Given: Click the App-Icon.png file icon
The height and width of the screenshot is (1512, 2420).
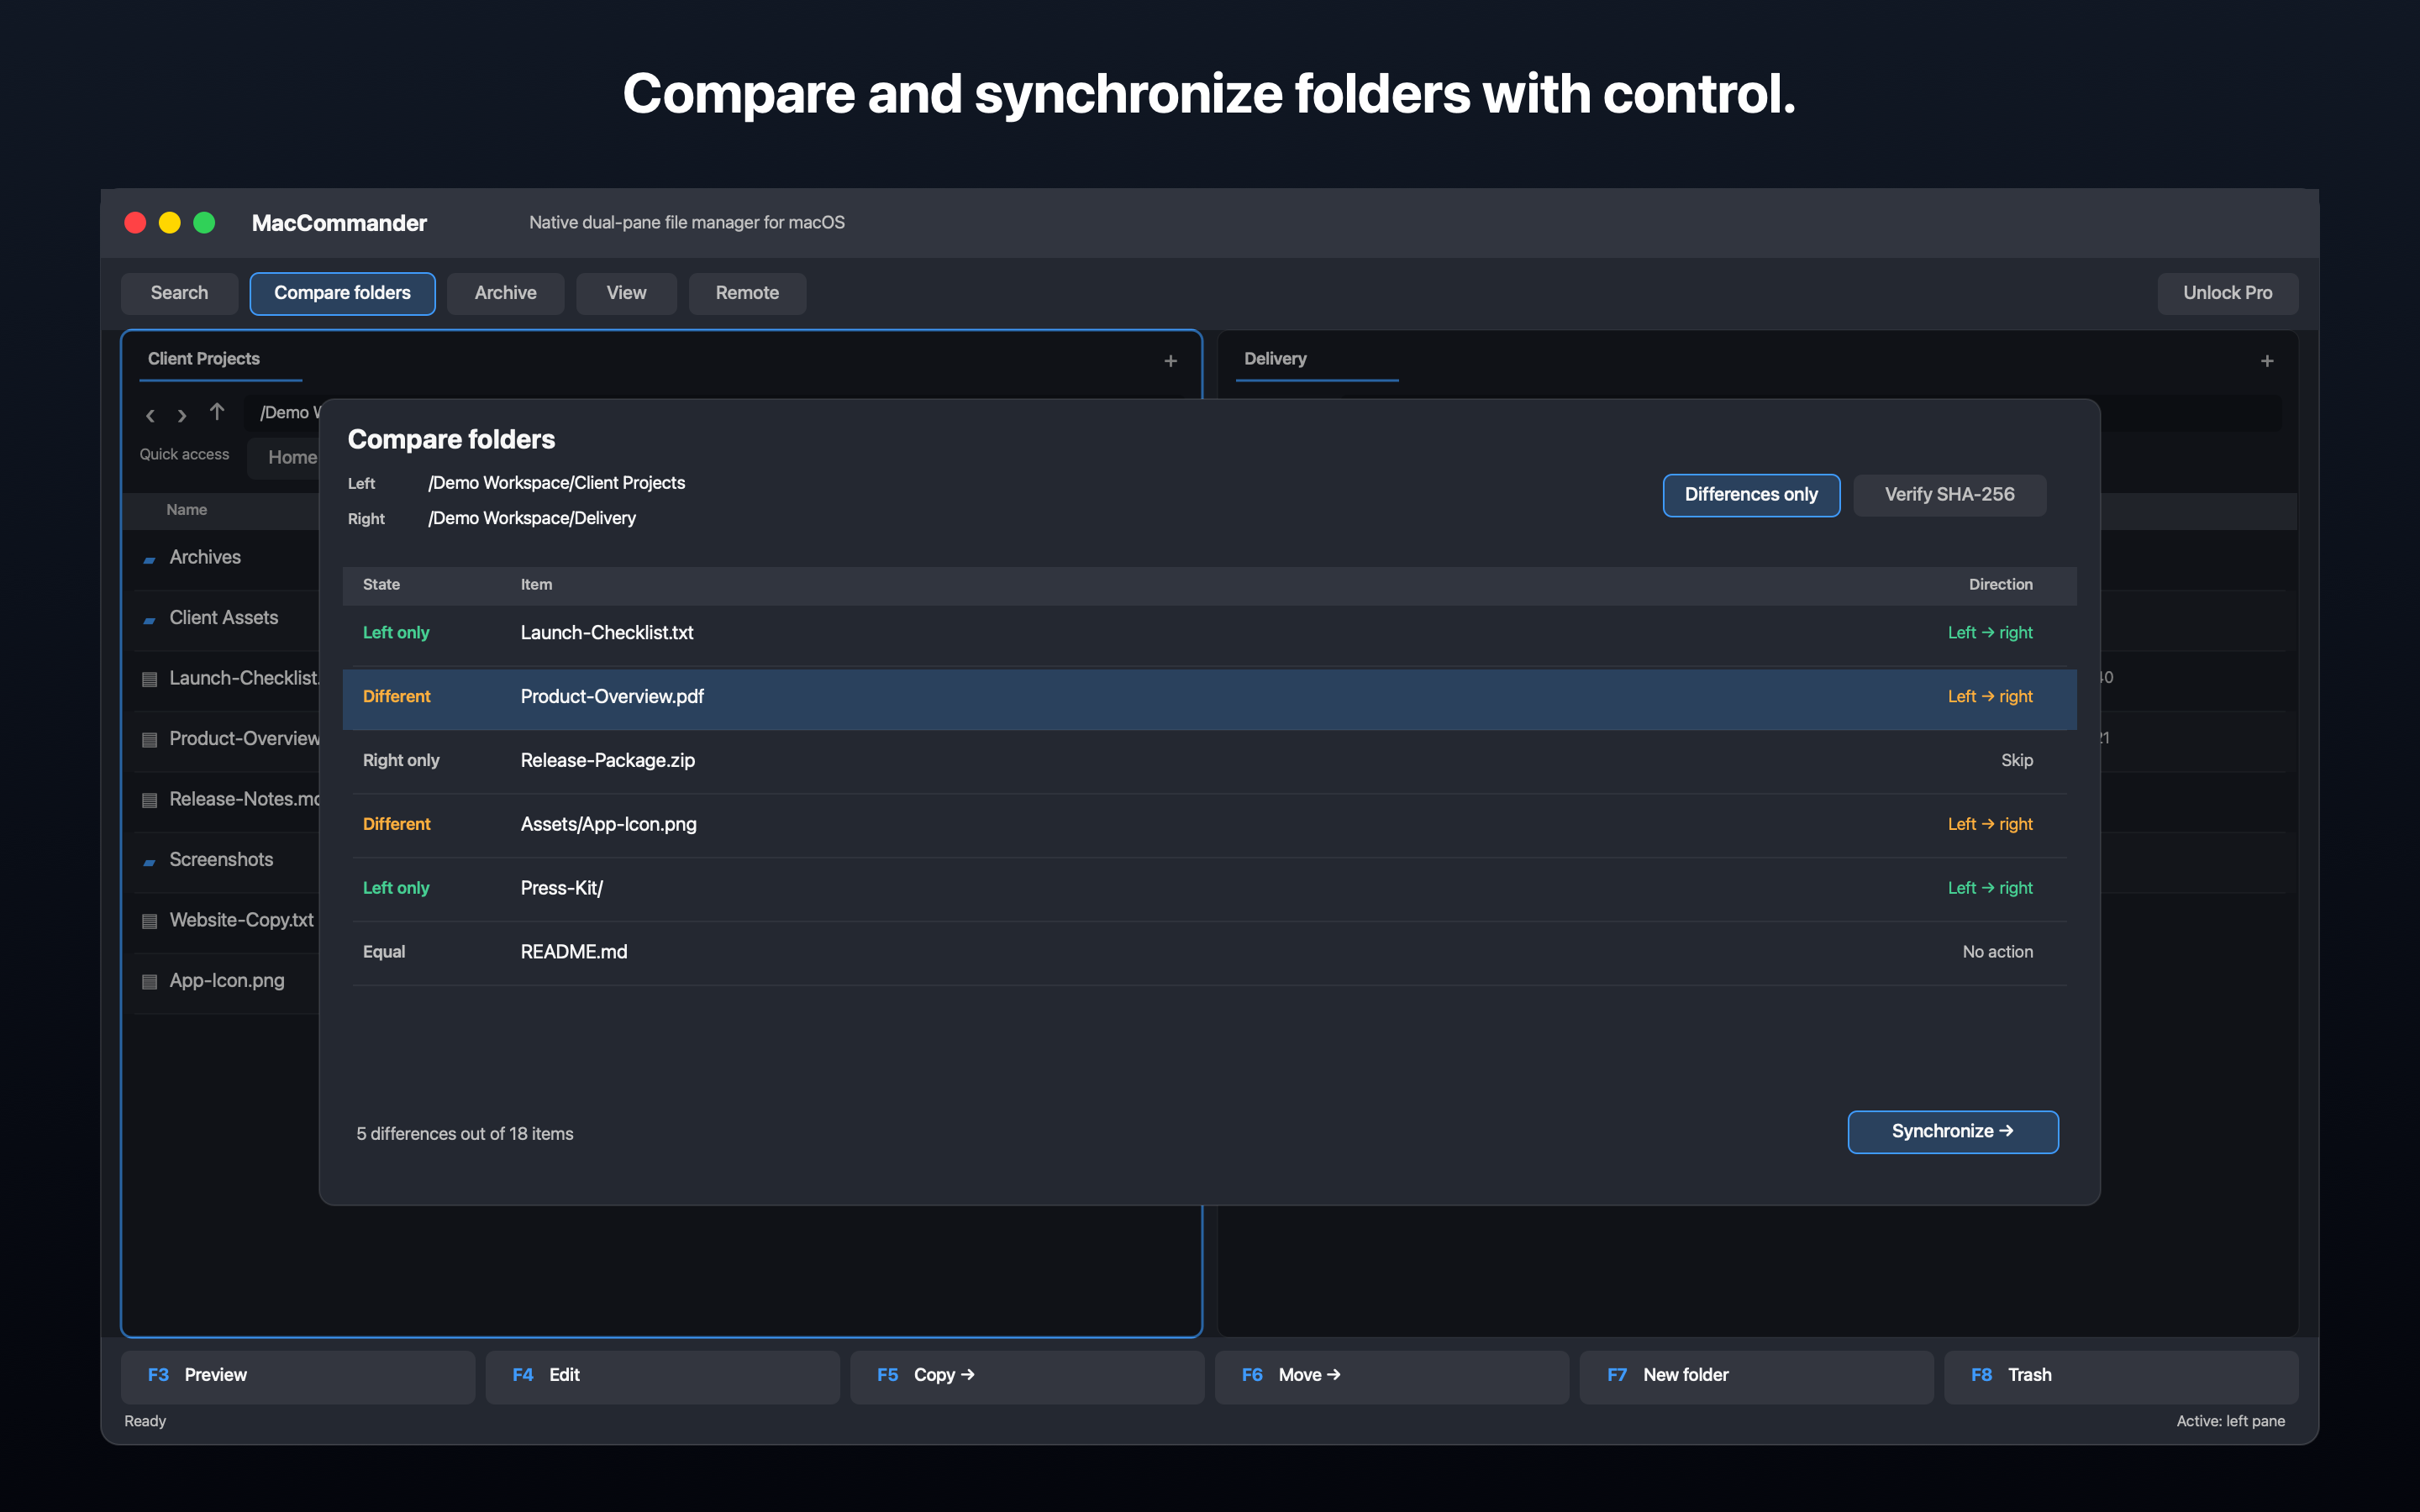Looking at the screenshot, I should tap(150, 982).
